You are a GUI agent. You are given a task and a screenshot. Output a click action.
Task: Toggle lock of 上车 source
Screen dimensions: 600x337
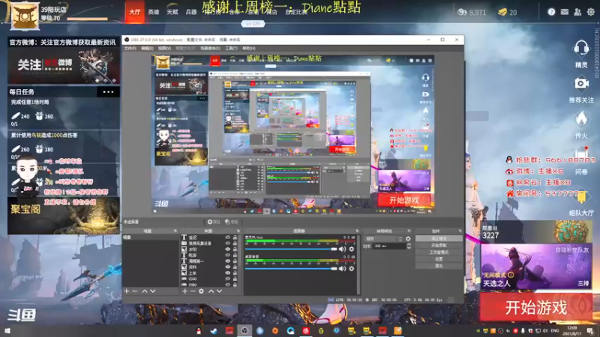235,273
